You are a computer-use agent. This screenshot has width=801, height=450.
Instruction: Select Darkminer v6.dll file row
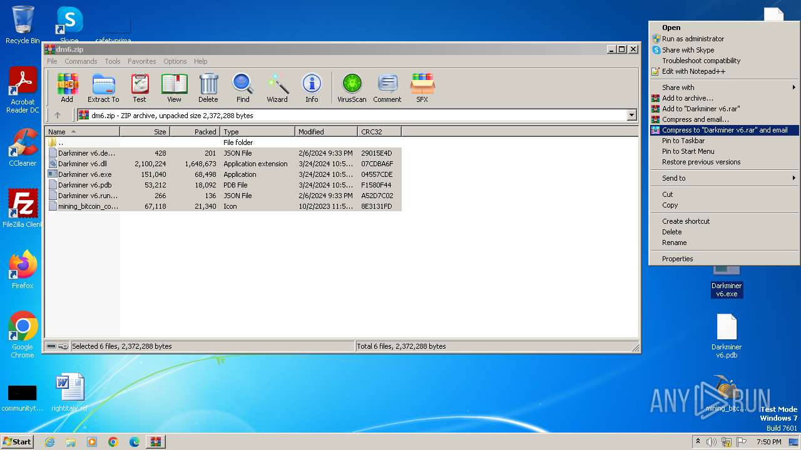tap(223, 164)
